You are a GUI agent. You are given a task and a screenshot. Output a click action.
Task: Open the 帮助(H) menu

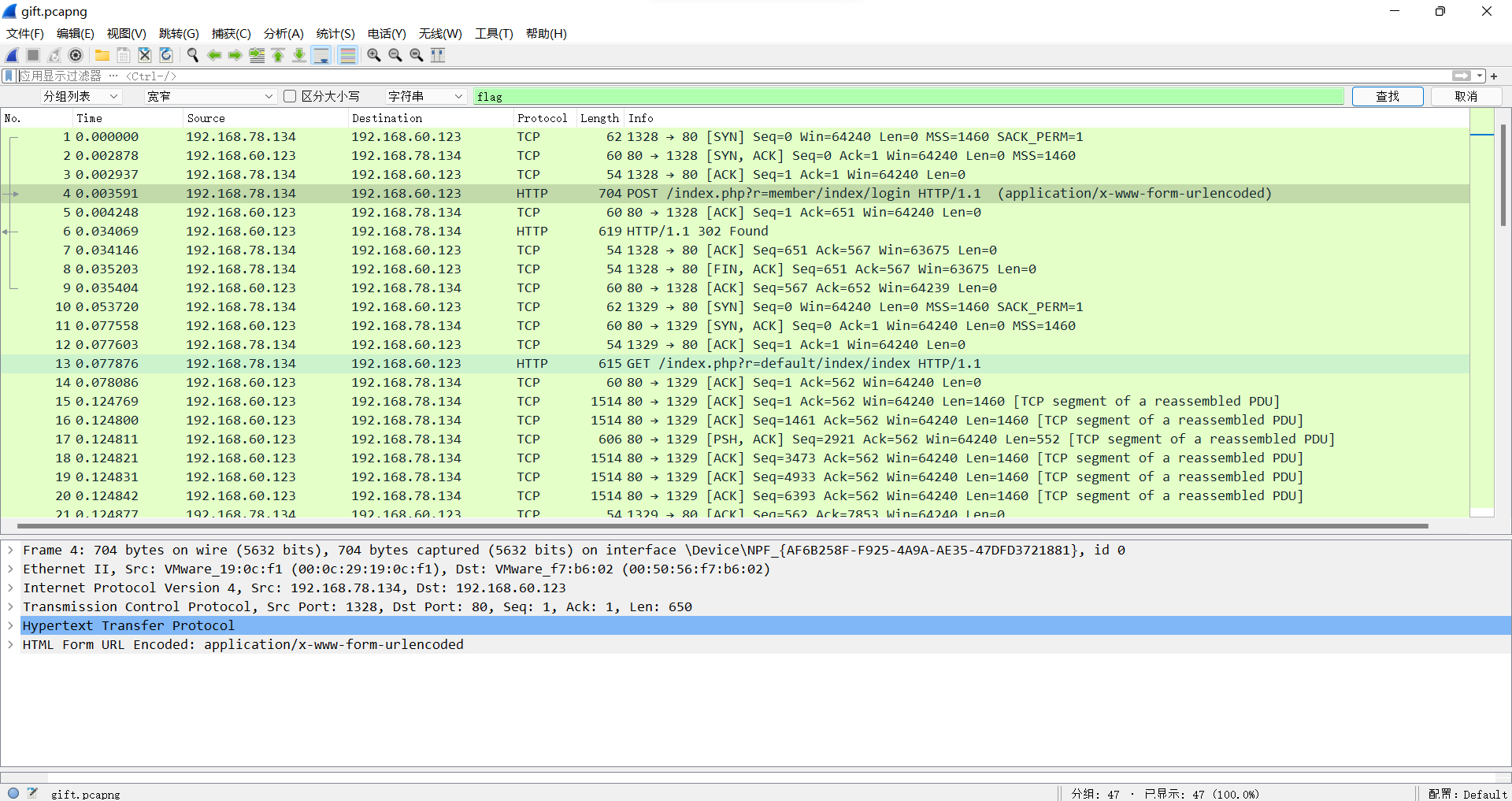pyautogui.click(x=547, y=34)
